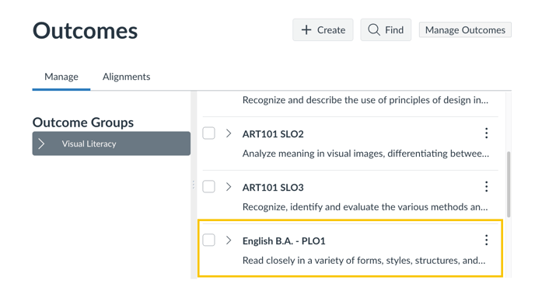Expand ART101 SLO2 outcome details

[229, 133]
